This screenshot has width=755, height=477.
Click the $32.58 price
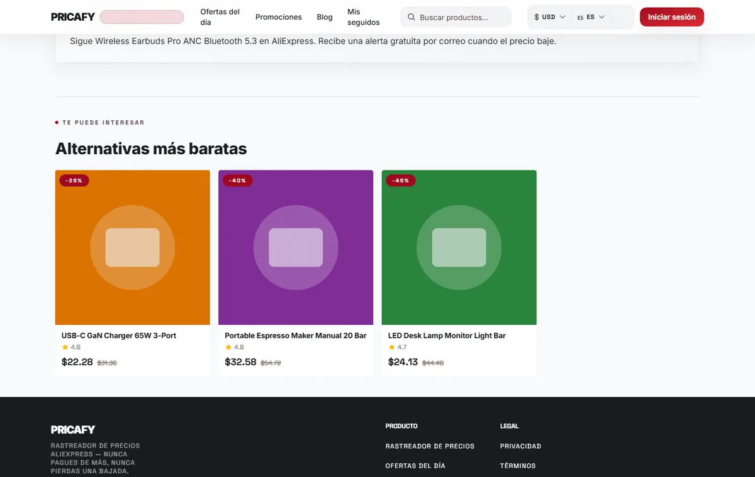click(x=241, y=362)
